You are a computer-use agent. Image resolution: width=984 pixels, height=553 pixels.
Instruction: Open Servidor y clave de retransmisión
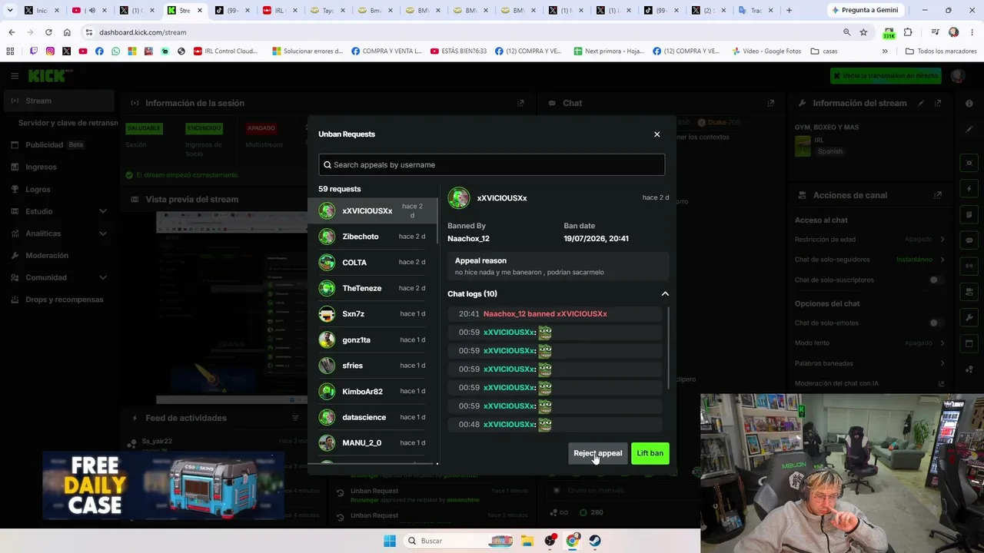point(68,123)
